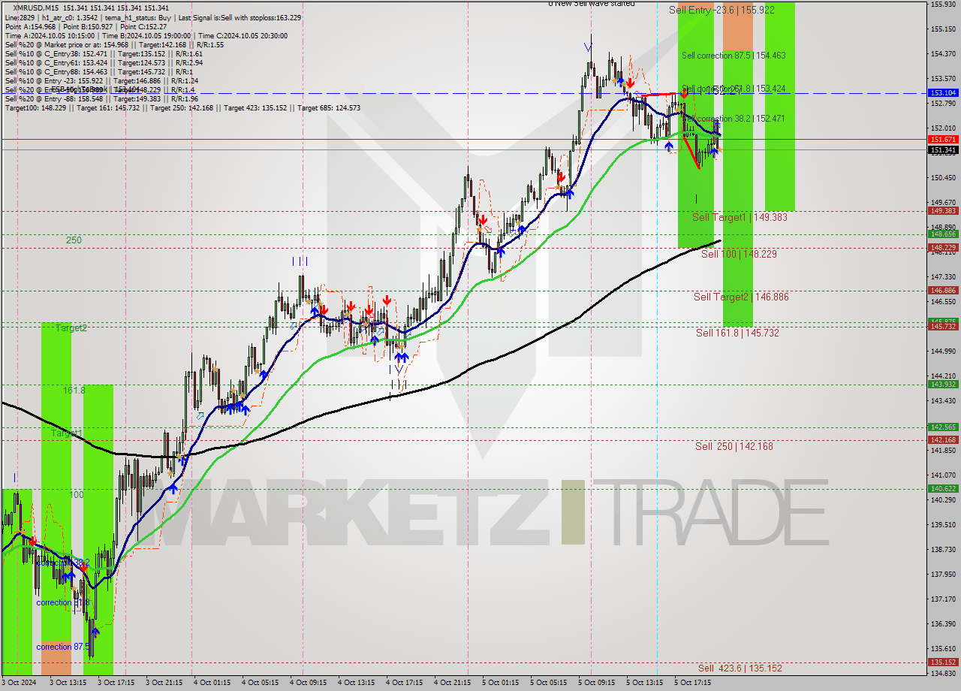Viewport: 961px width, 691px height.
Task: Click 'Sell %10 @ Entry -23: 155.922' line
Action: (x=101, y=80)
